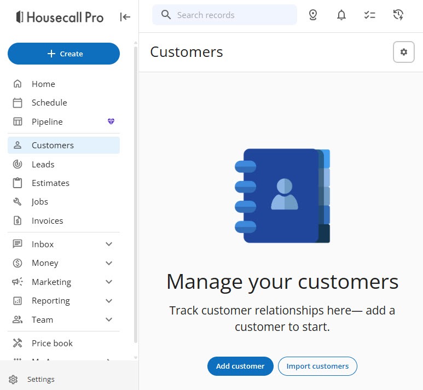The height and width of the screenshot is (390, 423).
Task: Click Import customers button
Action: [317, 366]
